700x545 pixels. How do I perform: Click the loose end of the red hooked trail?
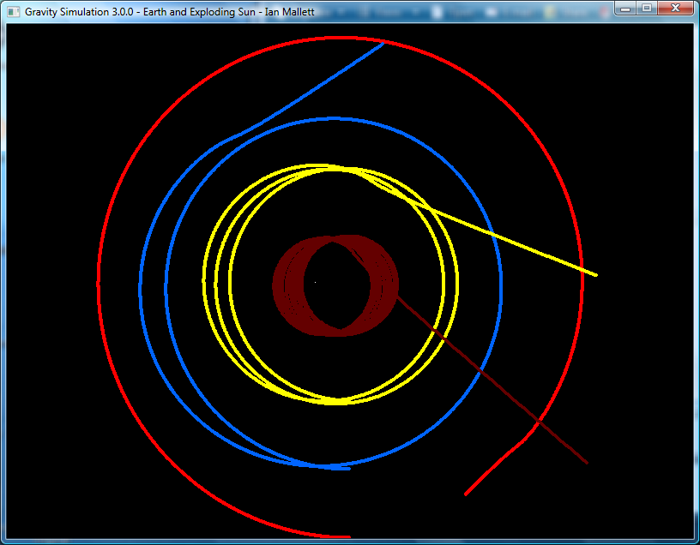point(466,494)
